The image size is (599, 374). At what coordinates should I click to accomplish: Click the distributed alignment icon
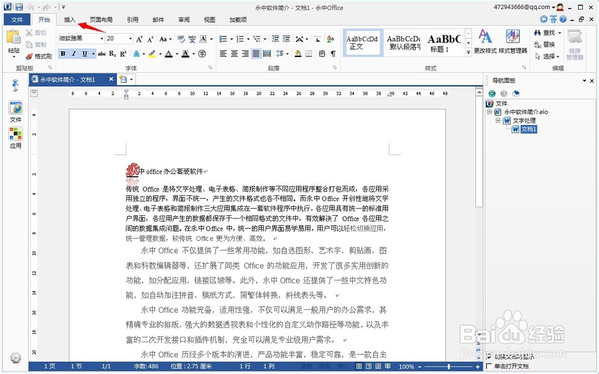pyautogui.click(x=267, y=53)
